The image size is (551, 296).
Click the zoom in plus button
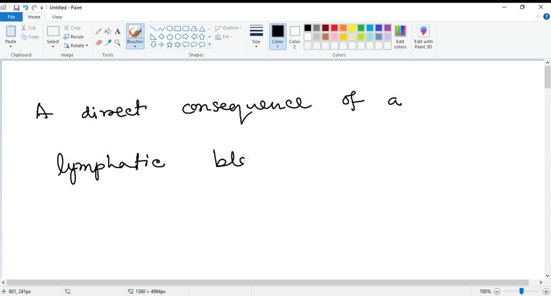pos(546,292)
